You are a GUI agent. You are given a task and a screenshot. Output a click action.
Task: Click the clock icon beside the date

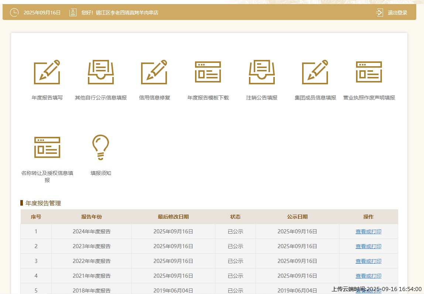coord(14,13)
